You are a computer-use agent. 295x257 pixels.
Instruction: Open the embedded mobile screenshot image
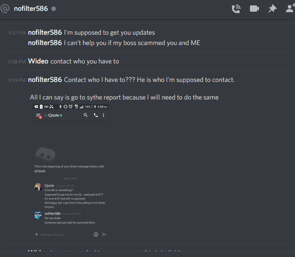coord(70,172)
